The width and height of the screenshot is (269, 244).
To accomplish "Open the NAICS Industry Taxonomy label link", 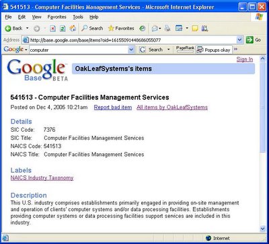I will click(x=42, y=178).
